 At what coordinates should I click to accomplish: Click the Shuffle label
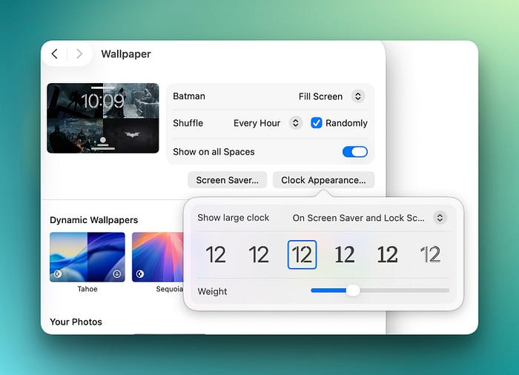tap(188, 123)
